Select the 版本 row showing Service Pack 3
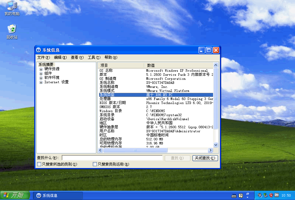Screen dimensions: 295x200 click(156, 75)
